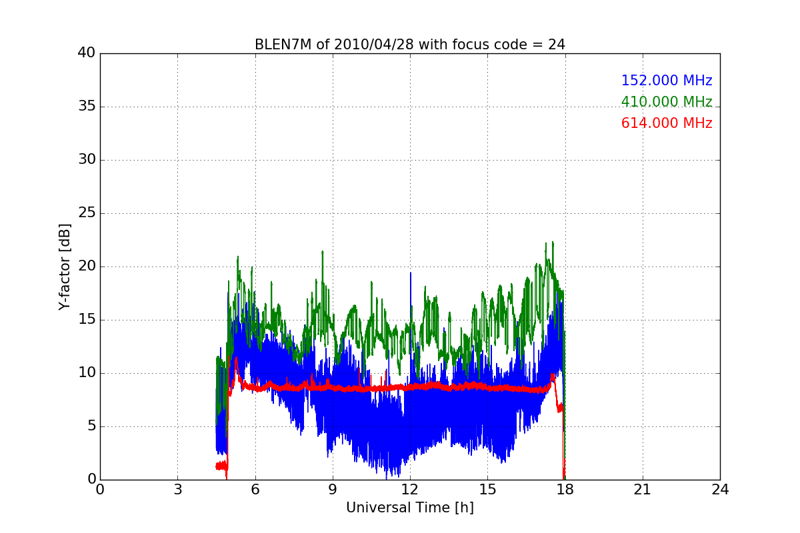Viewport: 800px width, 533px height.
Task: Click the y-axis tick label 5
Action: click(x=91, y=426)
